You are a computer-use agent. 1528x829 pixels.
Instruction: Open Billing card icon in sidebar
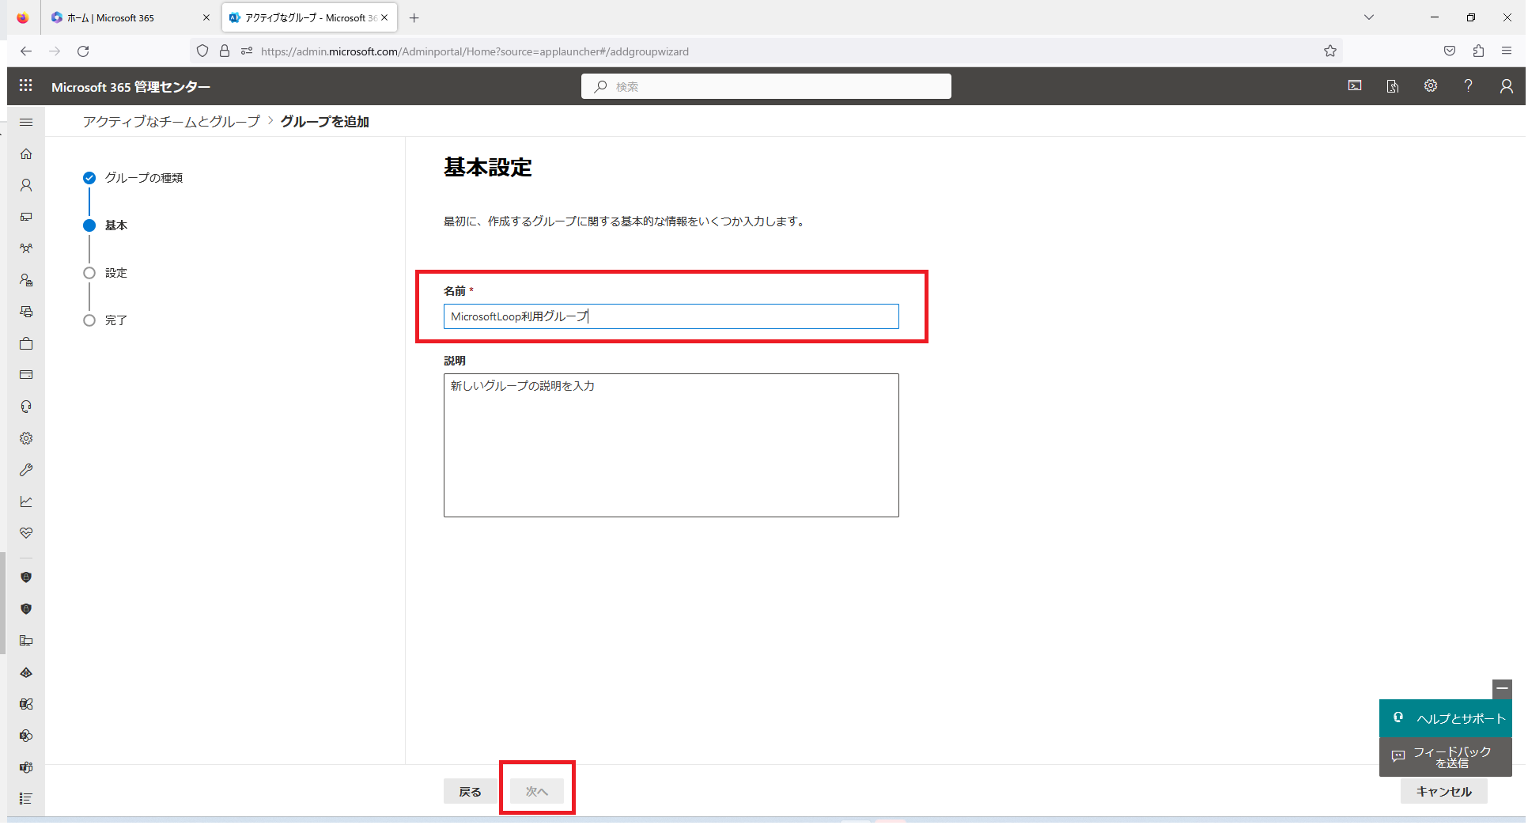pyautogui.click(x=26, y=375)
